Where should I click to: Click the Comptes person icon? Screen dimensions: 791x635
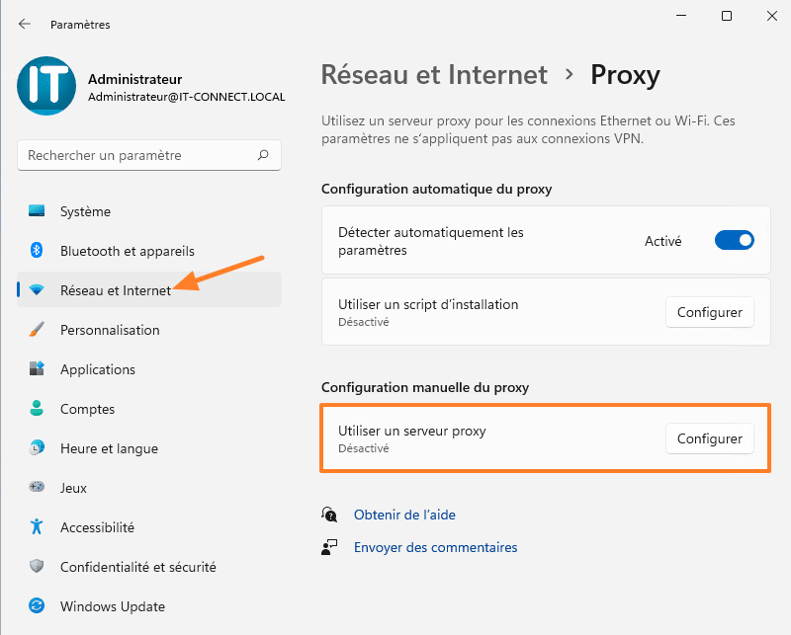click(x=38, y=409)
